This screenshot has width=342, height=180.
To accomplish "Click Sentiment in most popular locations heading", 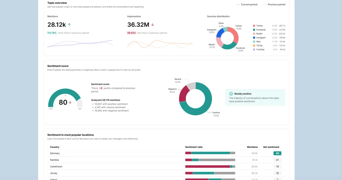I will coord(71,135).
